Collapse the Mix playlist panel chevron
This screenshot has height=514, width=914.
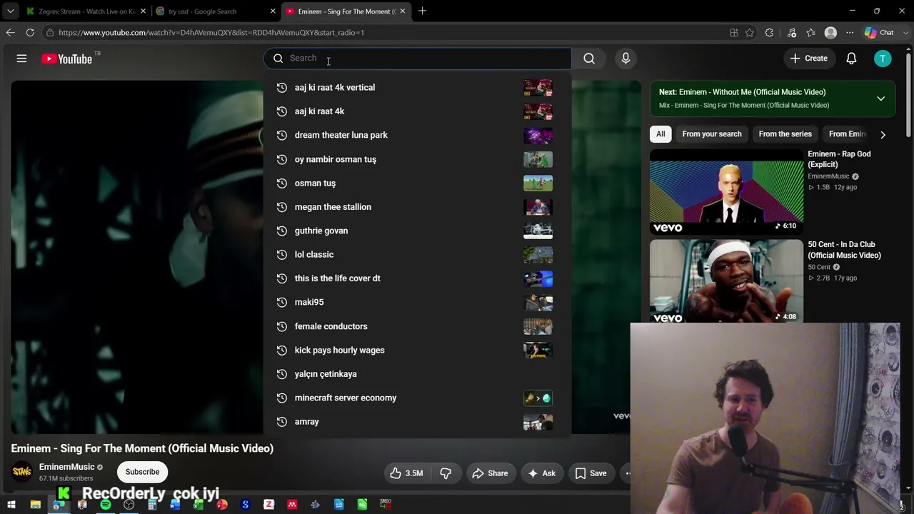click(880, 99)
